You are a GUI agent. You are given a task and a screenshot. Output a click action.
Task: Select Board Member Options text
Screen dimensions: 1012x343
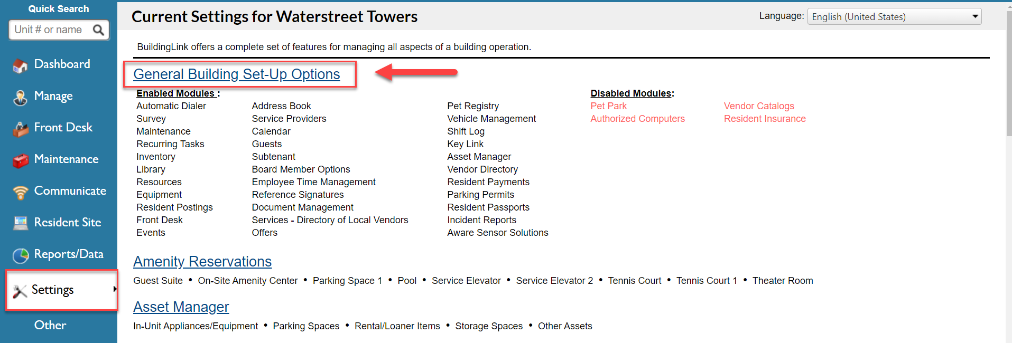click(301, 169)
